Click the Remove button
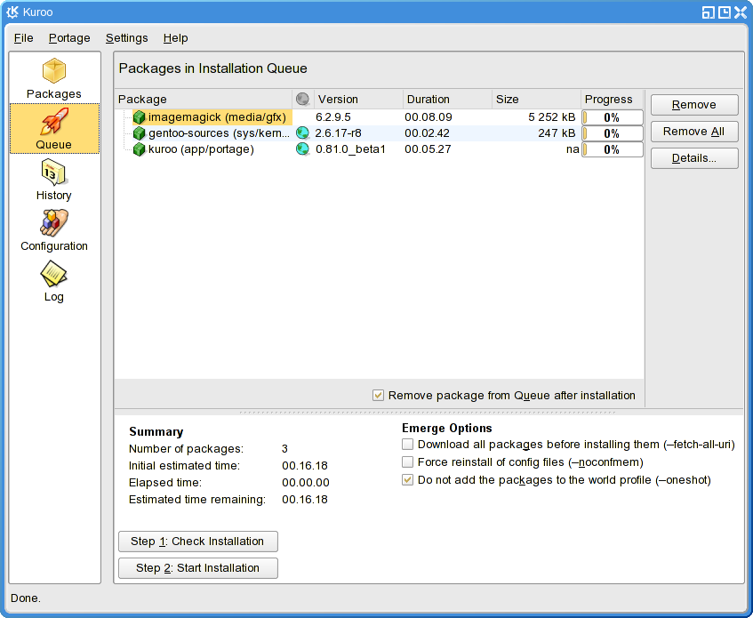 694,105
